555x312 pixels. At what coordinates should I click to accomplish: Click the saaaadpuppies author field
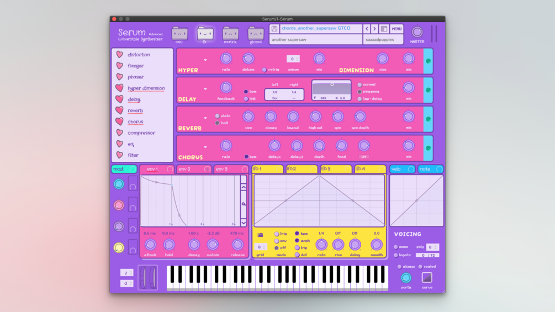(x=383, y=40)
